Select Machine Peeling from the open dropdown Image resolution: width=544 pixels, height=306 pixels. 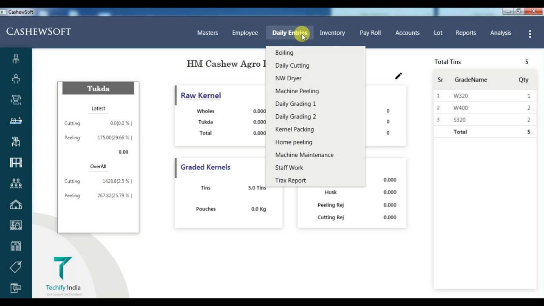click(297, 91)
